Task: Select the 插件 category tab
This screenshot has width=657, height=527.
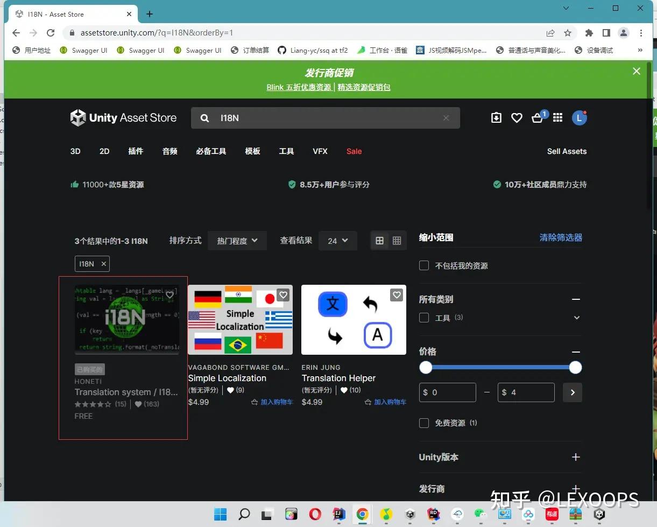Action: pyautogui.click(x=136, y=151)
